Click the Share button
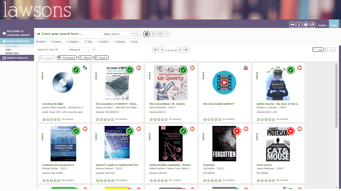The width and height of the screenshot is (341, 191). click(85, 58)
